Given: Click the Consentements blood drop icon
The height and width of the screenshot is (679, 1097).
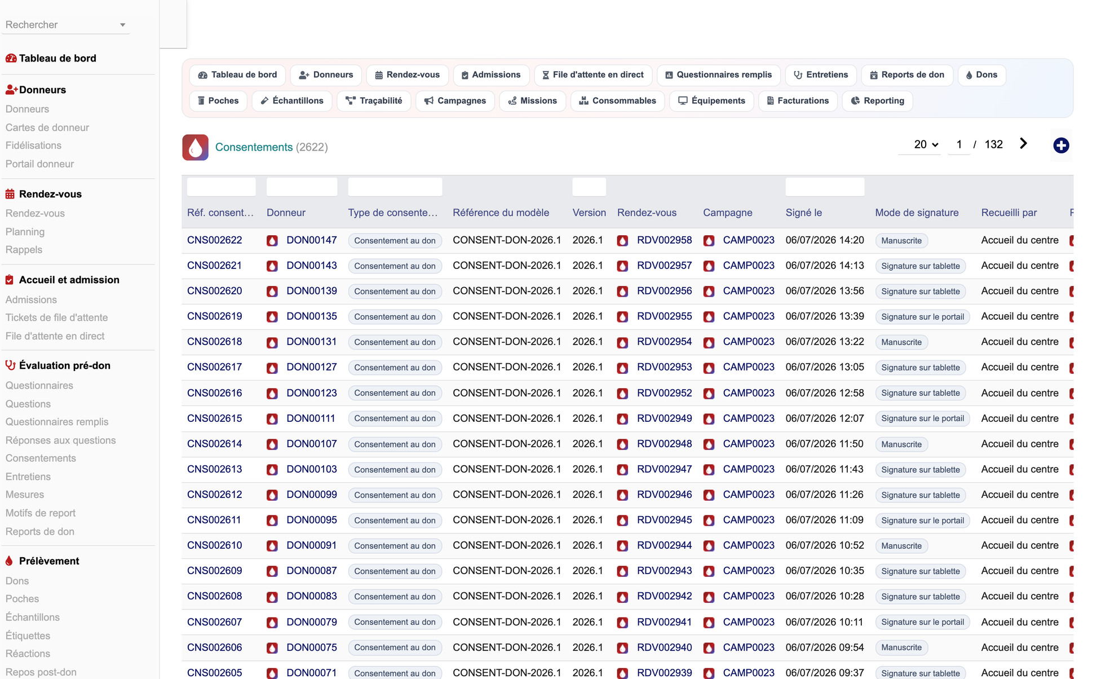Looking at the screenshot, I should point(195,147).
